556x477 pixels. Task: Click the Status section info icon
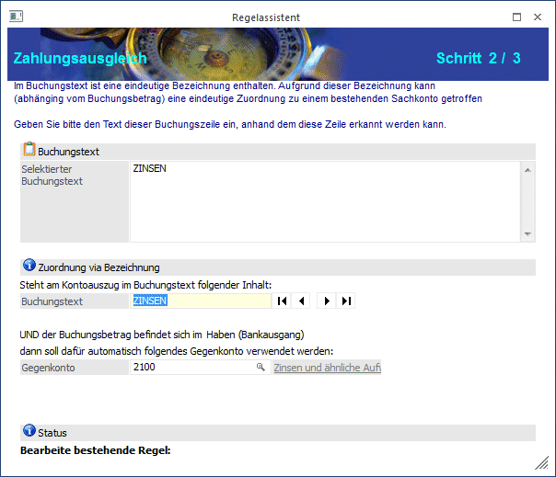click(29, 431)
